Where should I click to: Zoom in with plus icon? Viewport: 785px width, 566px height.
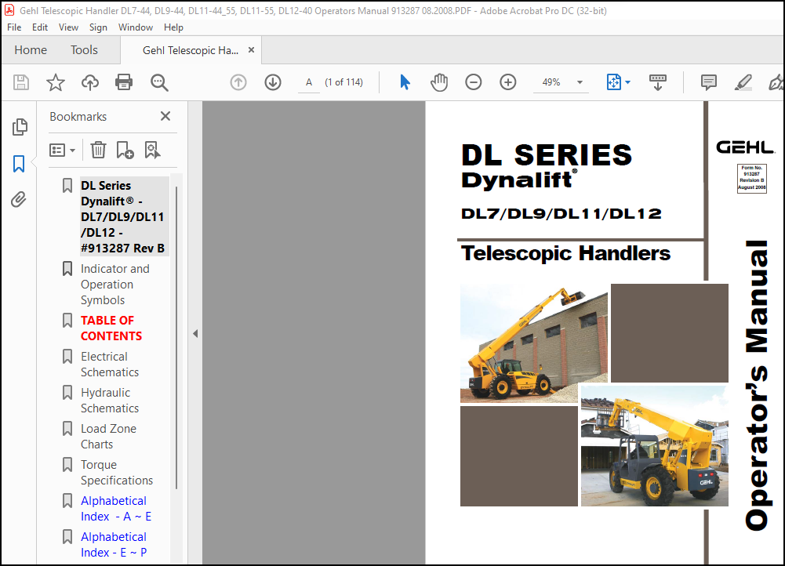(x=507, y=82)
